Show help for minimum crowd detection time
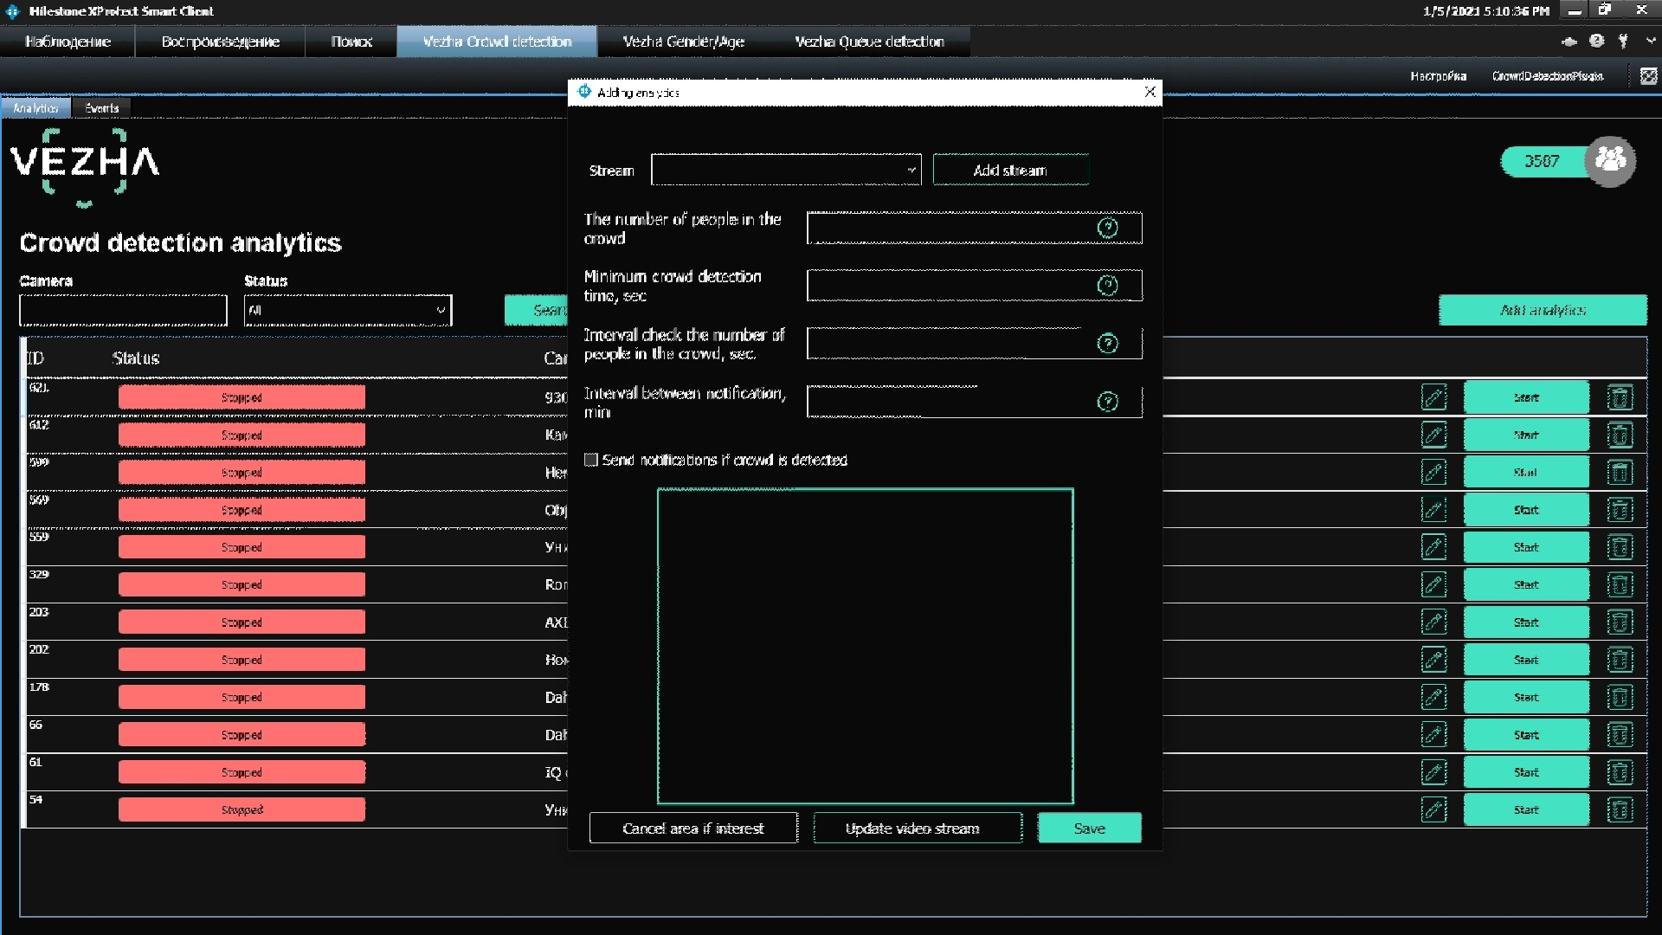The image size is (1662, 935). (1107, 286)
